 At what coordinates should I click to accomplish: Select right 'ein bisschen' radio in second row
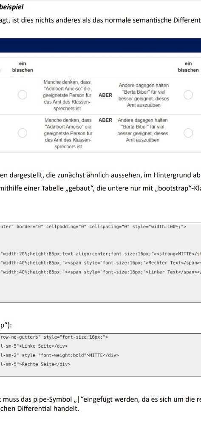coord(188,133)
